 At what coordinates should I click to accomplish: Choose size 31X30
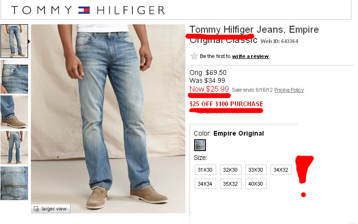[205, 170]
